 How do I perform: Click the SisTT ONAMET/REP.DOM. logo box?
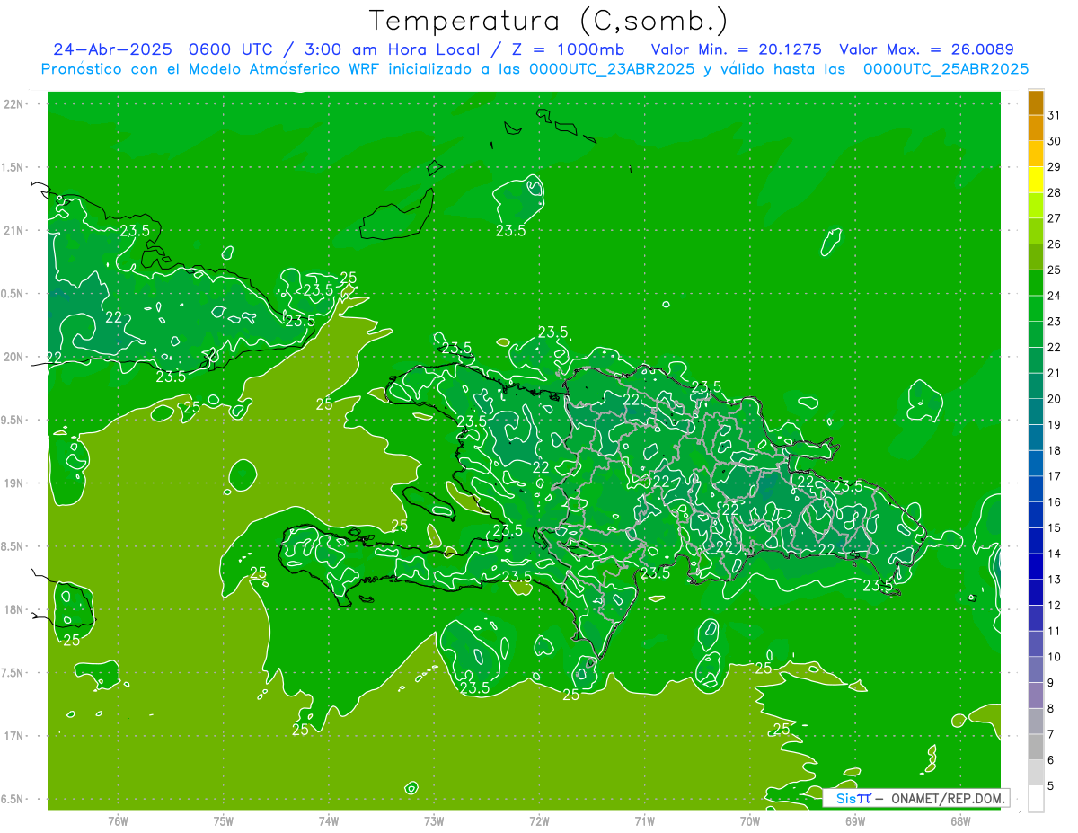tap(915, 798)
